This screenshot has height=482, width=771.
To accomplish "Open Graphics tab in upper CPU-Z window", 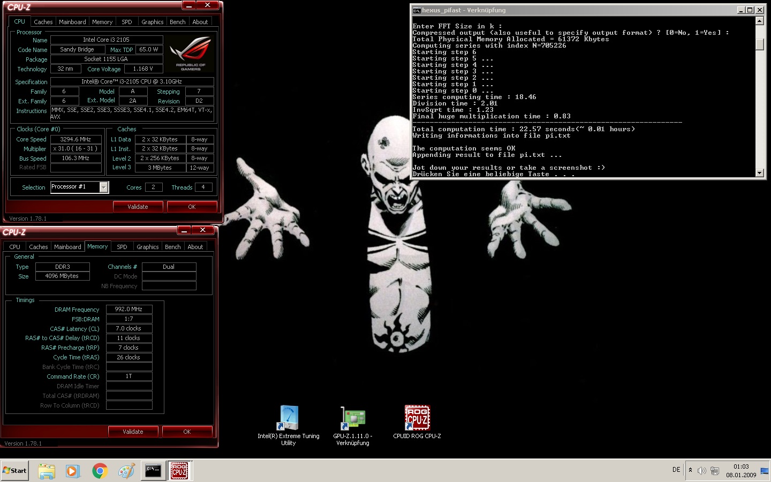I will point(153,22).
